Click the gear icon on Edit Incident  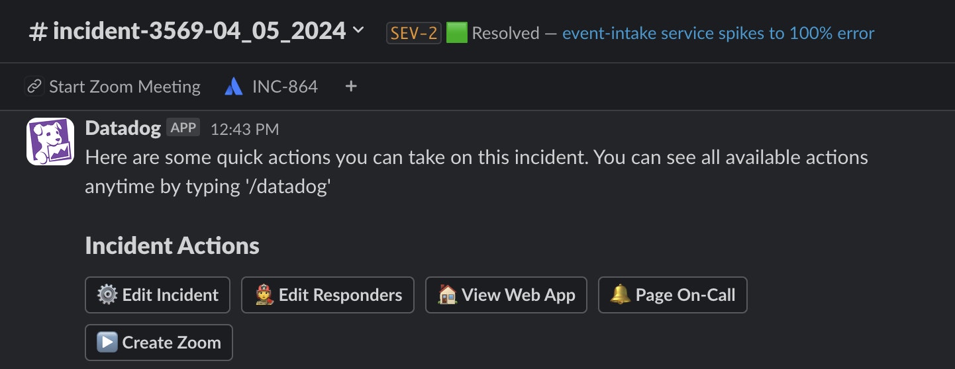pos(107,294)
